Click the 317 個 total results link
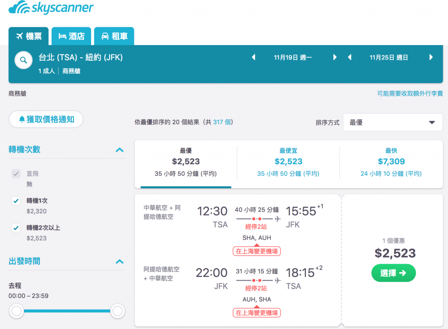The image size is (448, 329). click(222, 122)
